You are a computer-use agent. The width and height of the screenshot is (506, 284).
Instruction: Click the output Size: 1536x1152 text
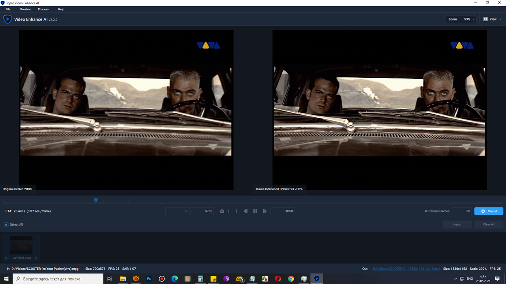(455, 269)
